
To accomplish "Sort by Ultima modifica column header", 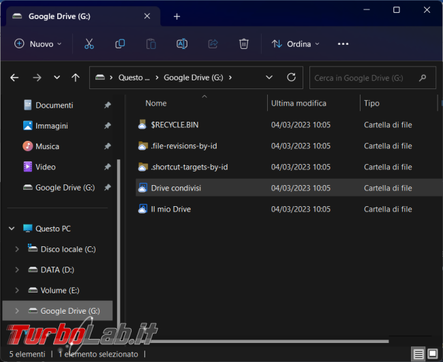I will pyautogui.click(x=299, y=103).
